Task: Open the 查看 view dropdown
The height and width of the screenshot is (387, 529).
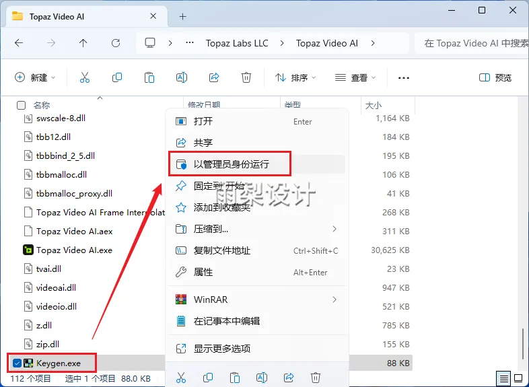Action: pyautogui.click(x=355, y=77)
